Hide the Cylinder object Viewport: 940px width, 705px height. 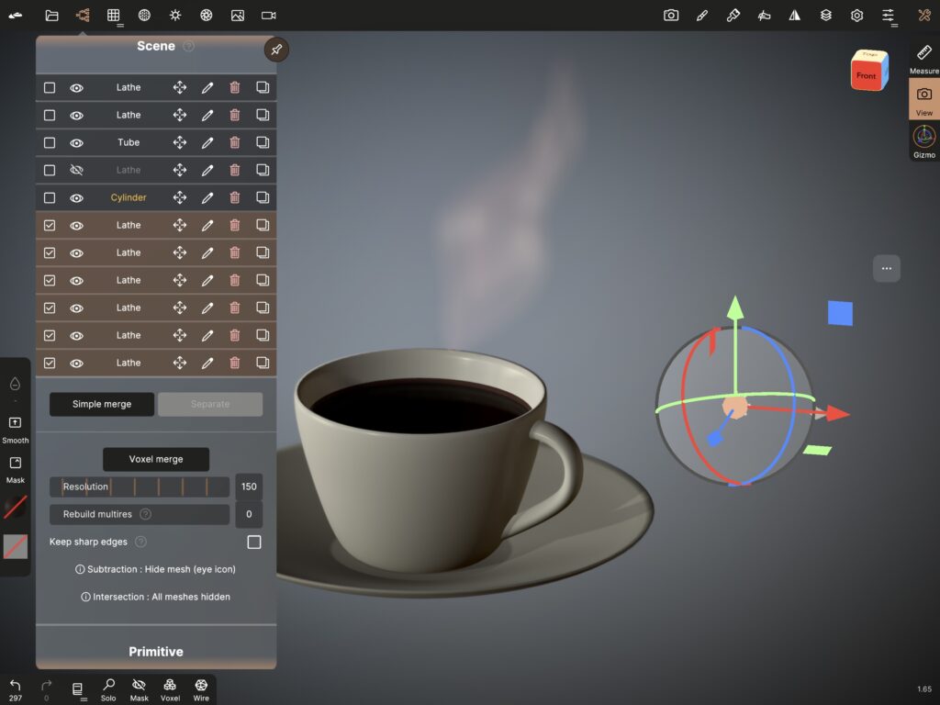coord(76,197)
